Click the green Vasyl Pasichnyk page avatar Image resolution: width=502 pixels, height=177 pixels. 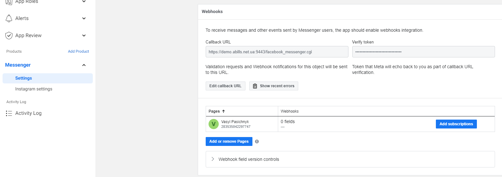pos(214,124)
